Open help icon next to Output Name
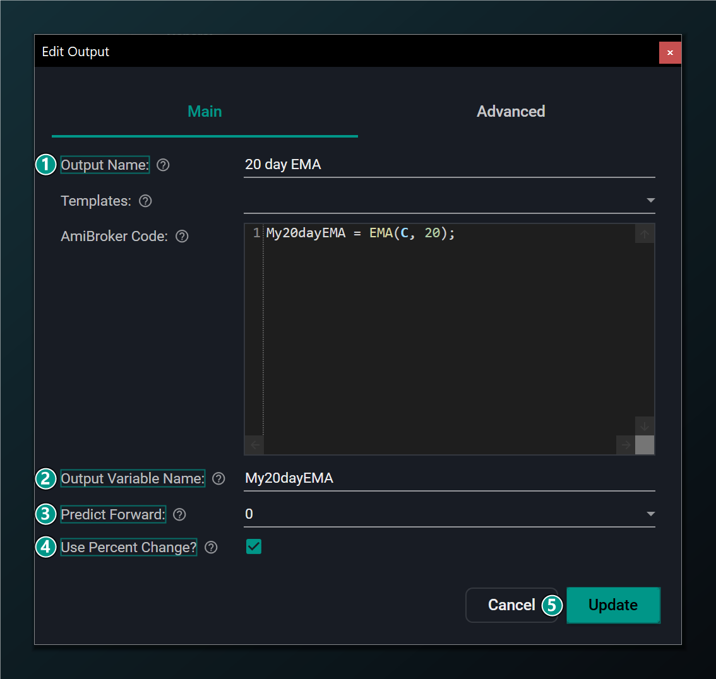Viewport: 716px width, 679px height. tap(163, 165)
